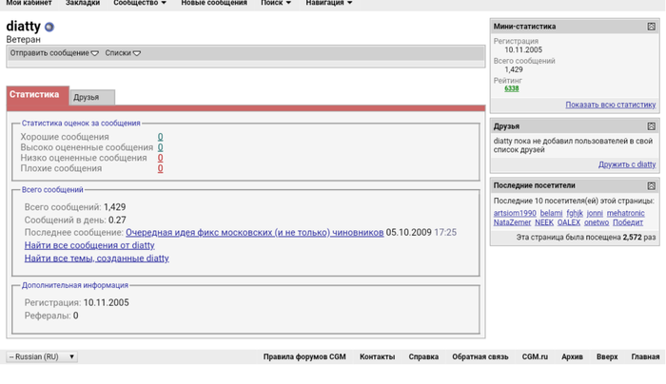Image resolution: width=666 pixels, height=384 pixels.
Task: Click the 6338 rating link
Action: click(x=512, y=88)
